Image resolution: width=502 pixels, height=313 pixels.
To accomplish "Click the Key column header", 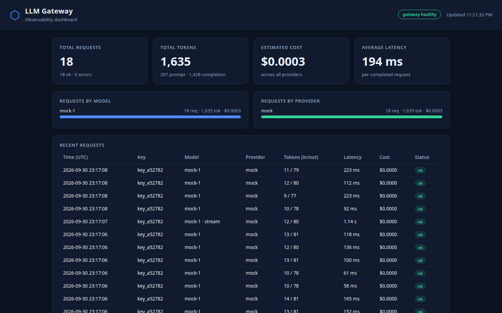I will point(142,157).
